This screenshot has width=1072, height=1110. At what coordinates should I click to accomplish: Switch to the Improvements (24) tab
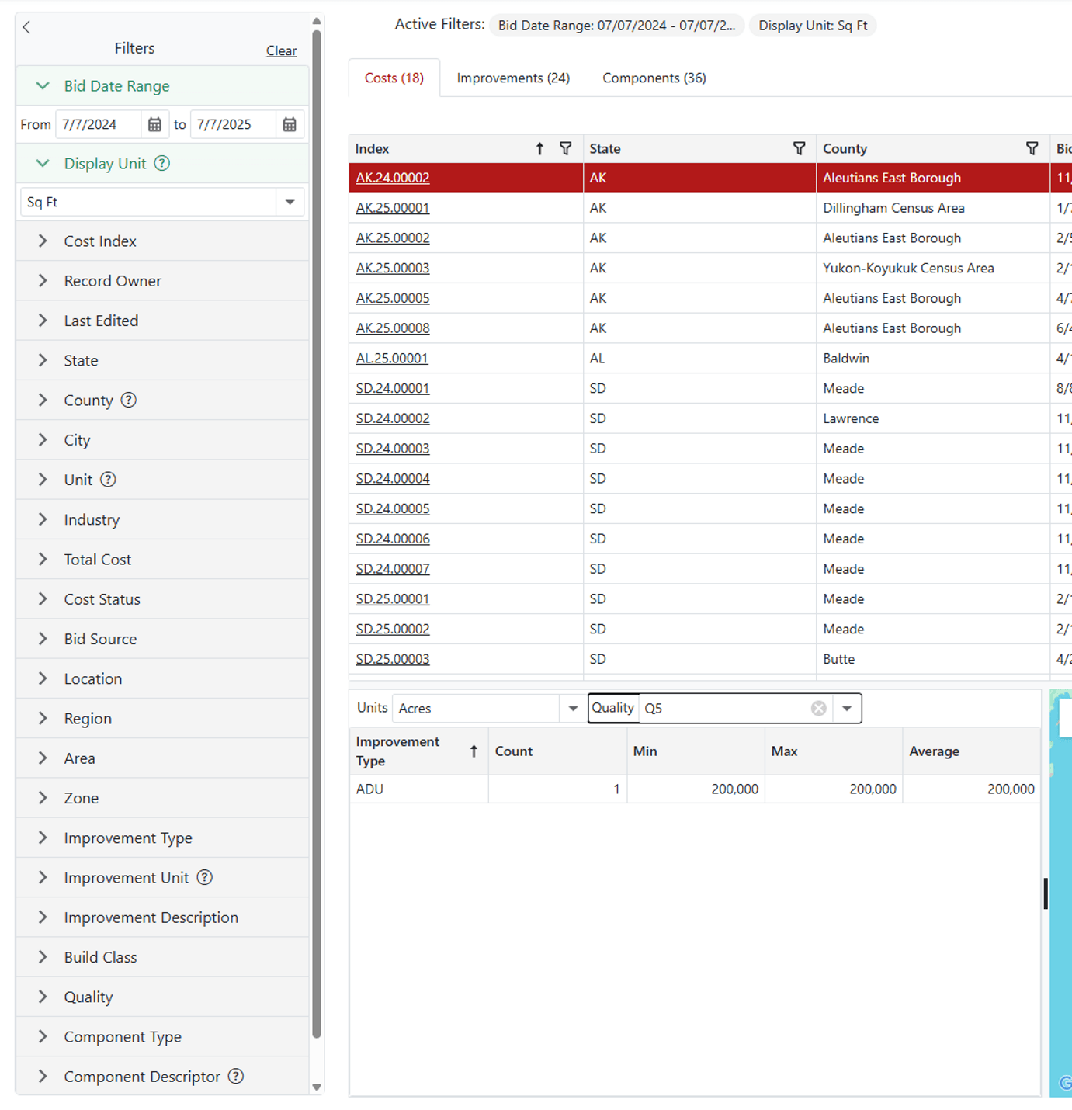513,78
